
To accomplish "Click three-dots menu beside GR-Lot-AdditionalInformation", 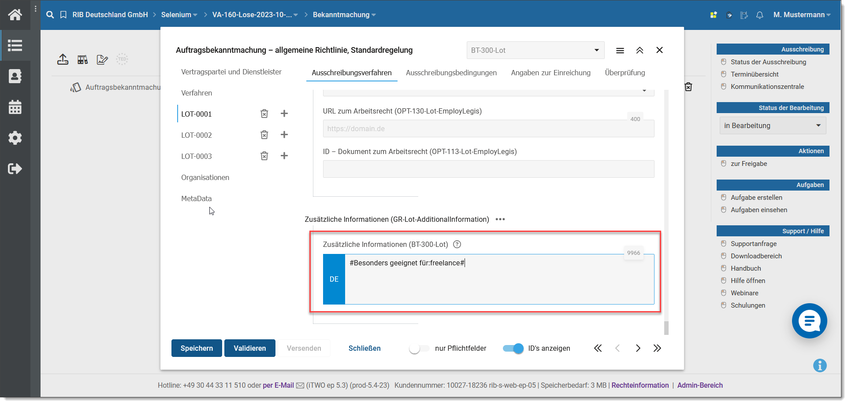I will [500, 219].
